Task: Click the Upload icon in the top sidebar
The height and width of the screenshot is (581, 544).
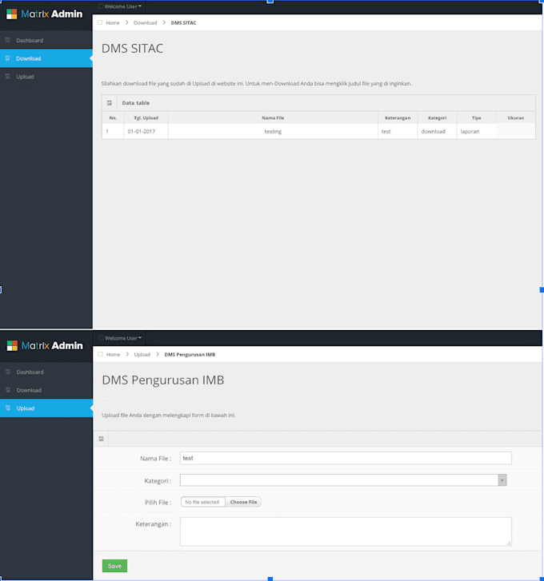Action: point(7,77)
